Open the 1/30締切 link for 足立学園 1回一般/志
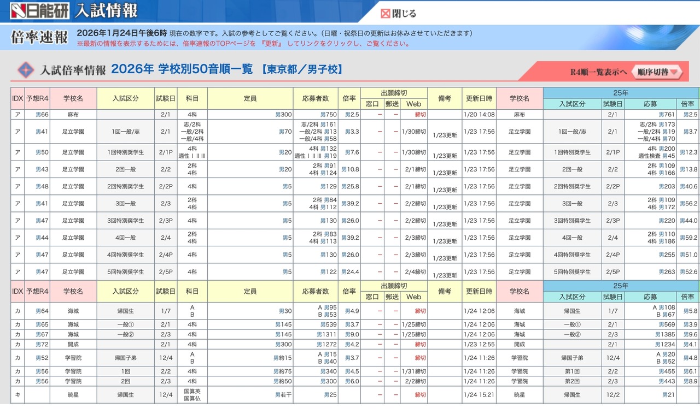 [414, 131]
